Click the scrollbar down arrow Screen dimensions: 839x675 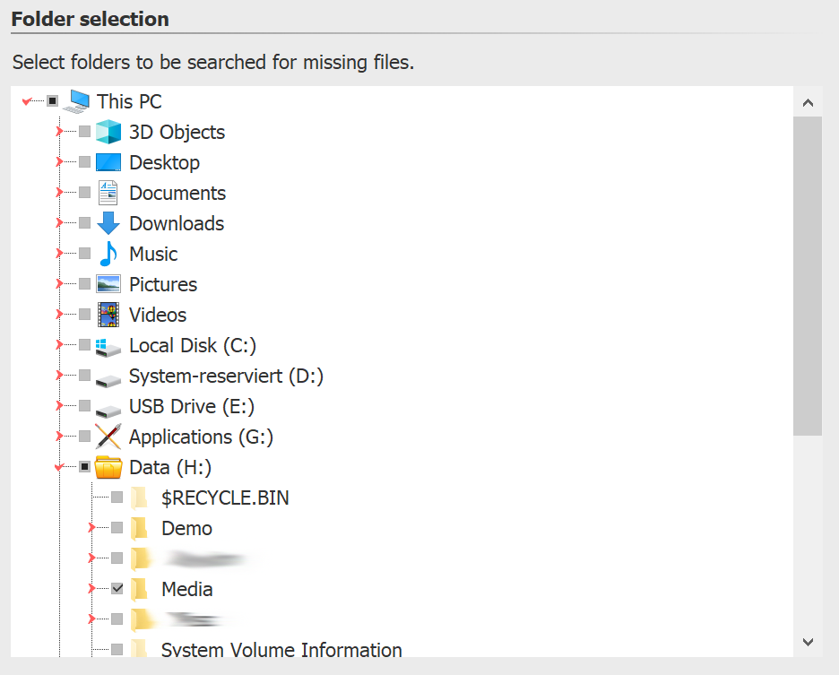click(x=808, y=642)
